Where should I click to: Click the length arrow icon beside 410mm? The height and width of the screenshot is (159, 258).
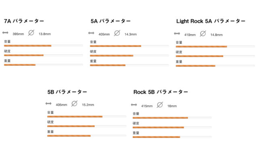pos(177,34)
